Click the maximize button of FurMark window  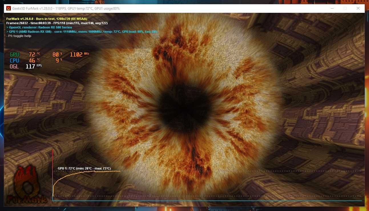pyautogui.click(x=345, y=9)
